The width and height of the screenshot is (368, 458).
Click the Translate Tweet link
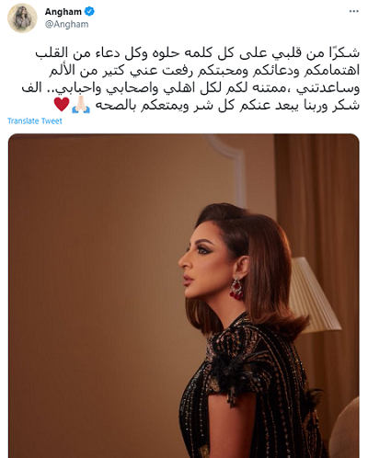pos(35,121)
